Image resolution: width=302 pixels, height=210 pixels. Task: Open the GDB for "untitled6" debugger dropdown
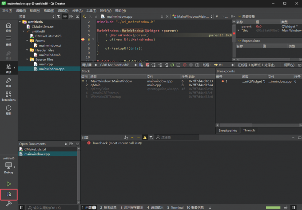pos(116,65)
